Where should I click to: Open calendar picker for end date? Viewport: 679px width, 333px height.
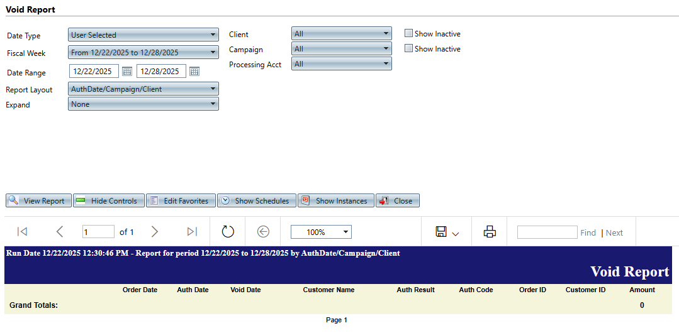194,72
